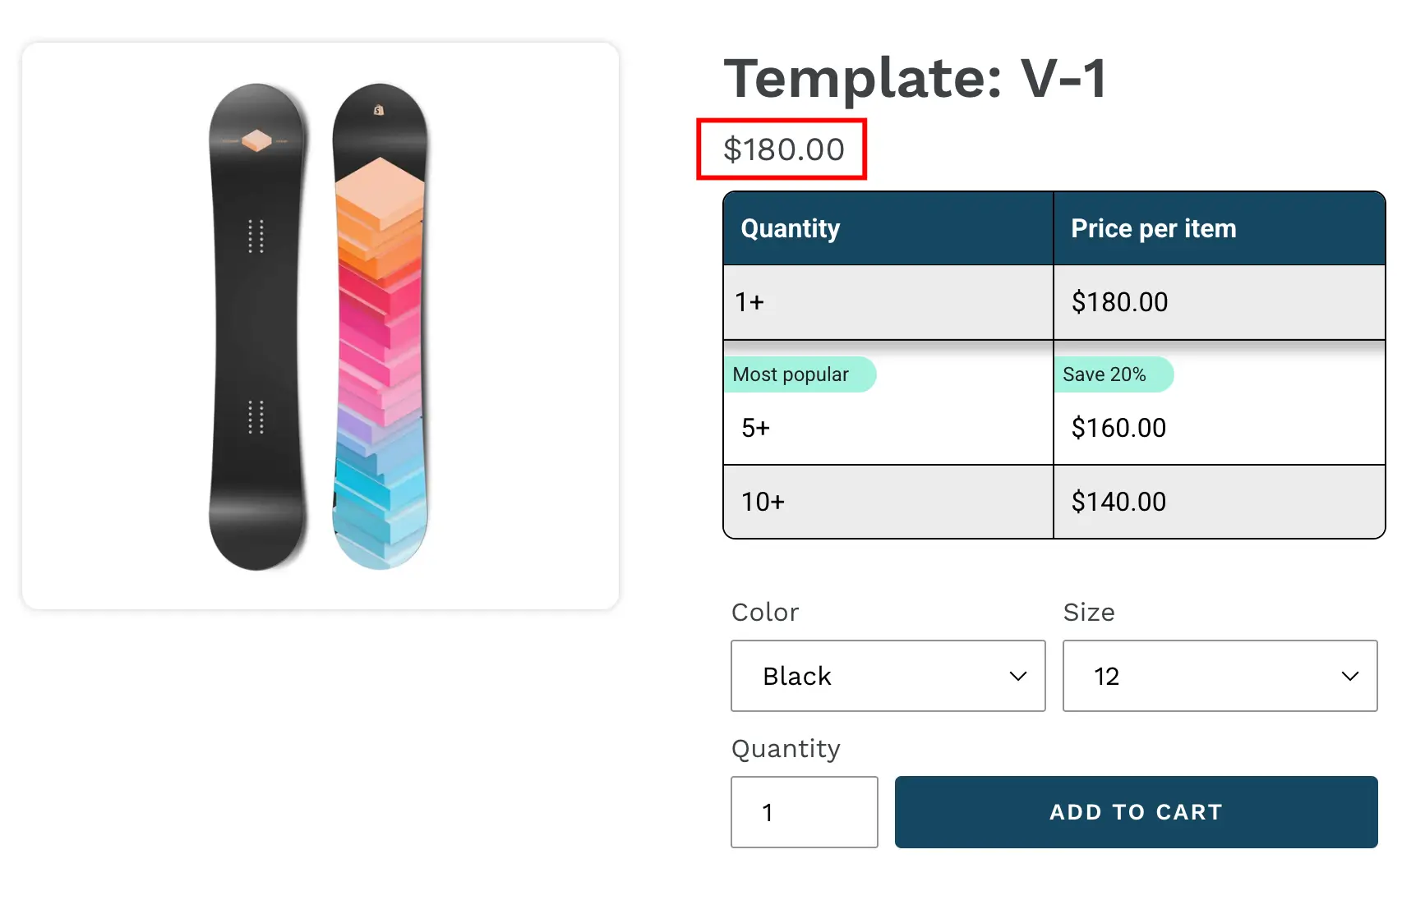Viewport: 1425px width, 900px height.
Task: Click the $160.00 price cell
Action: click(x=1119, y=428)
